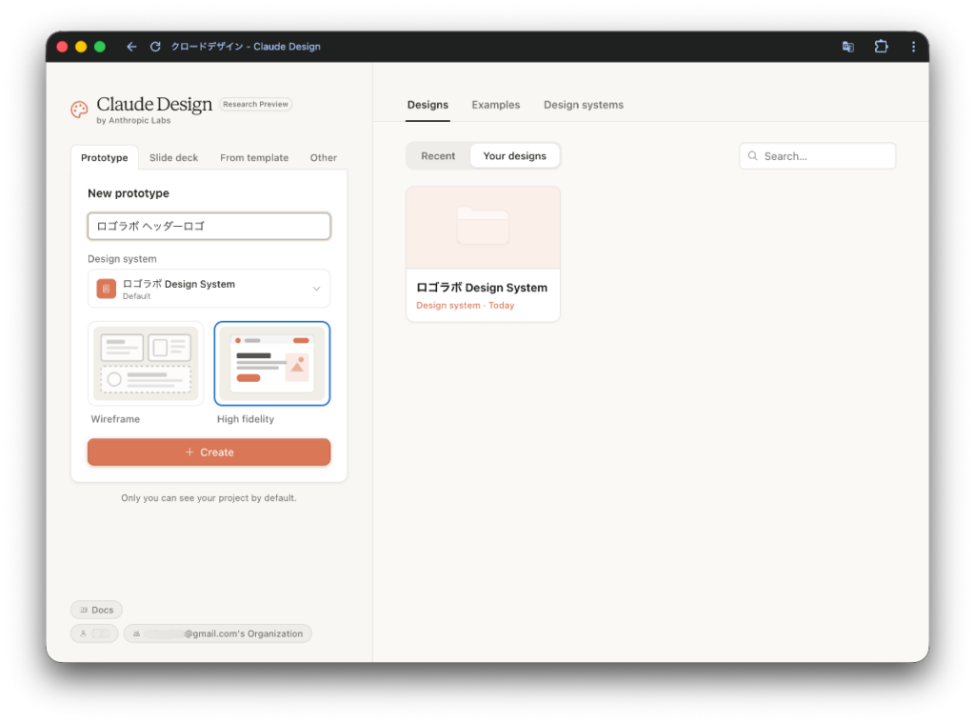This screenshot has height=723, width=975.
Task: Open the Design systems tab
Action: pyautogui.click(x=584, y=105)
